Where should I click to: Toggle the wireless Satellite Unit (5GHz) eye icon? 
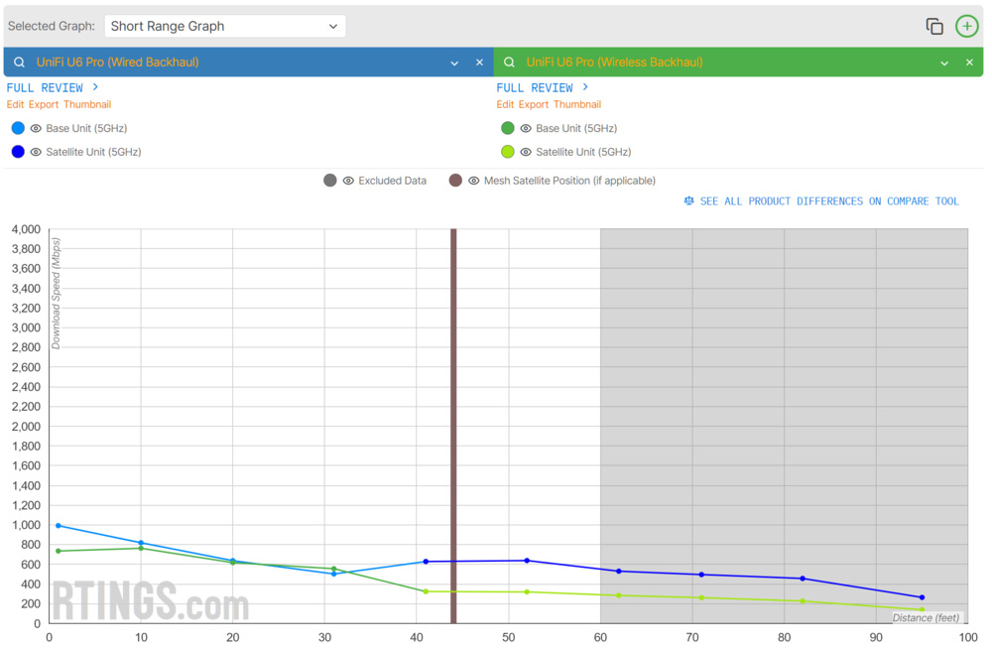(526, 152)
